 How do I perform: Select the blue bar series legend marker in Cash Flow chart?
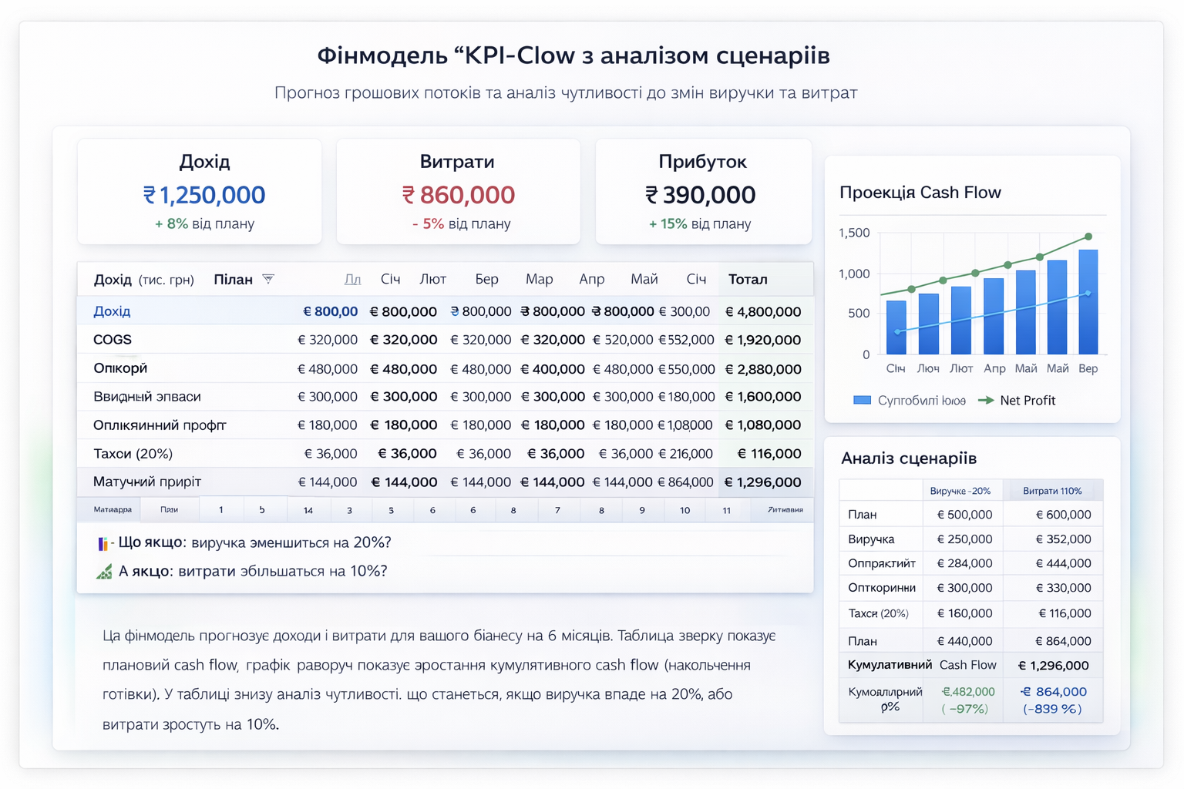[x=861, y=400]
